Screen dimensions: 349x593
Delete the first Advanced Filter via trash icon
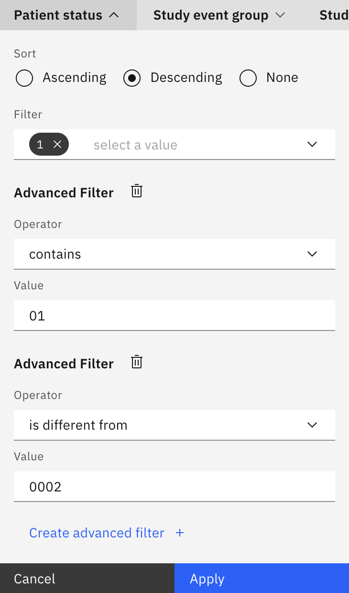click(137, 191)
